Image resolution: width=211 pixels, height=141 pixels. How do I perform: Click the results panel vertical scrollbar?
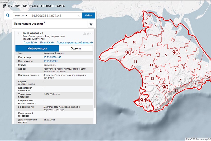[x=95, y=69]
